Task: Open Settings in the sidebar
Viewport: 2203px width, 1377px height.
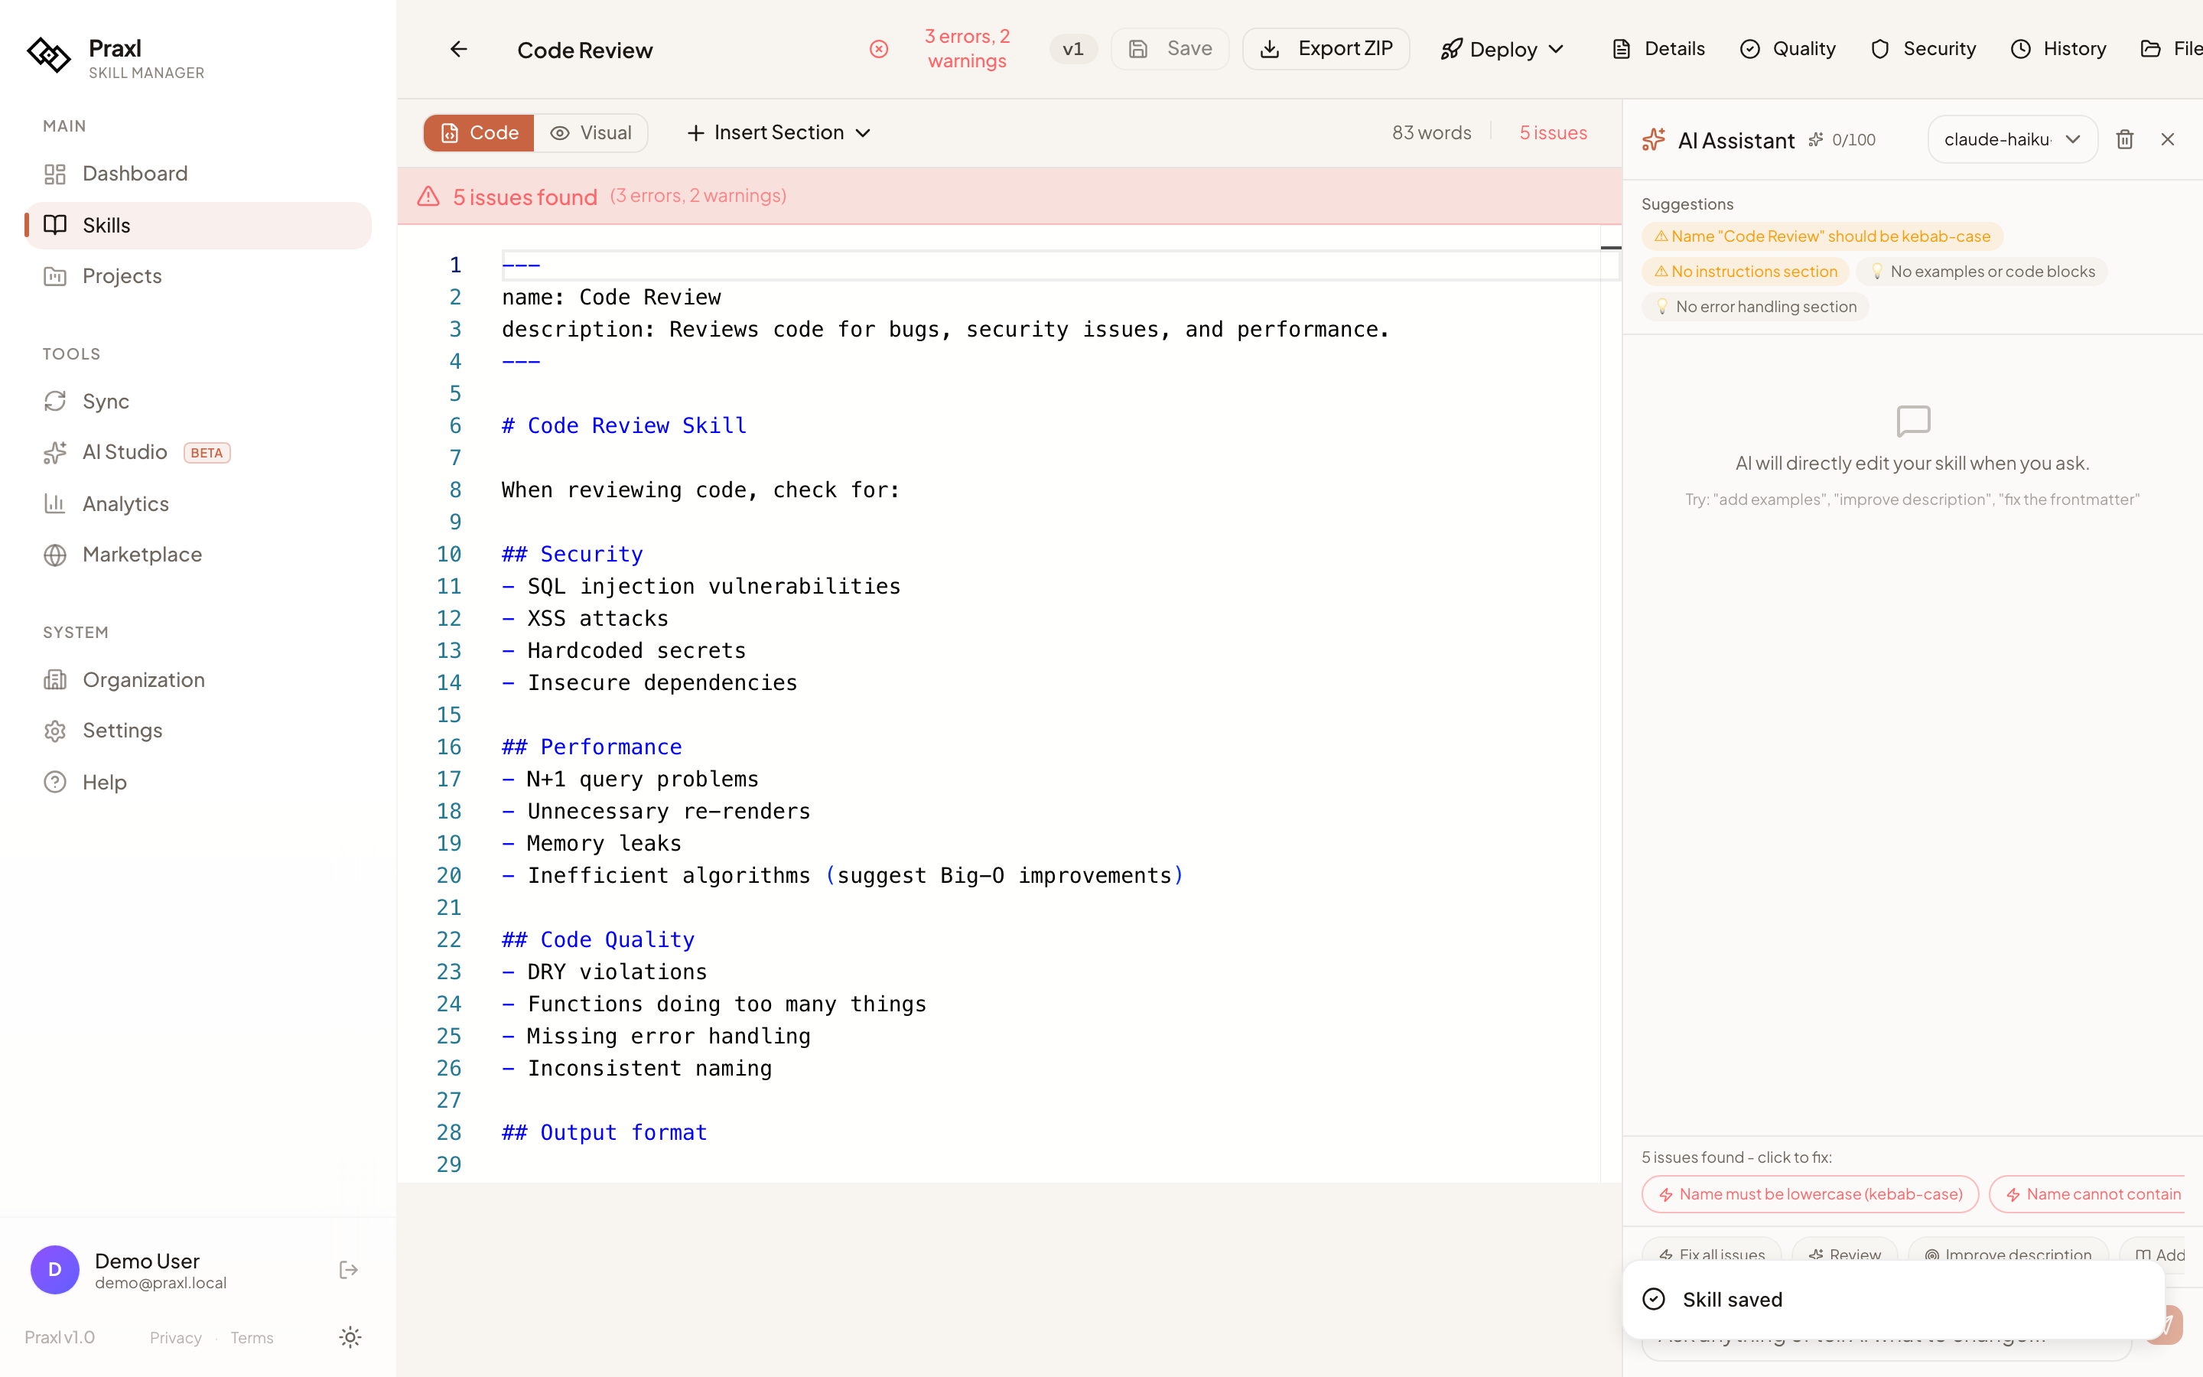Action: [198, 731]
